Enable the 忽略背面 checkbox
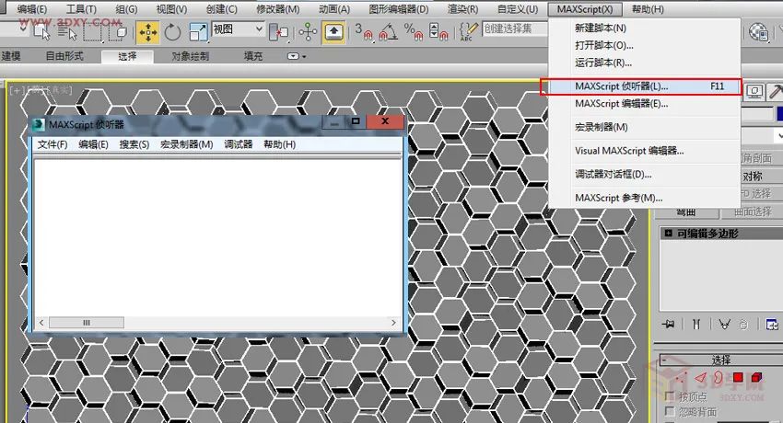This screenshot has width=783, height=423. click(x=670, y=412)
